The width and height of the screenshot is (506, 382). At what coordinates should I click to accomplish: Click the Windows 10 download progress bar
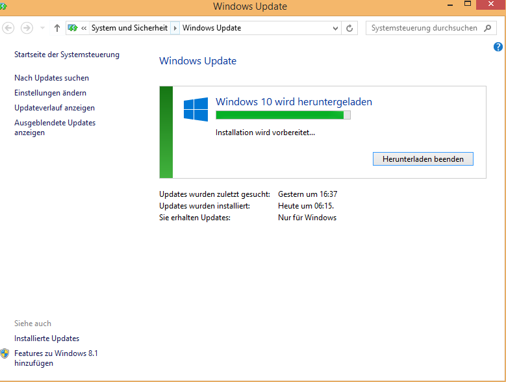tap(283, 115)
